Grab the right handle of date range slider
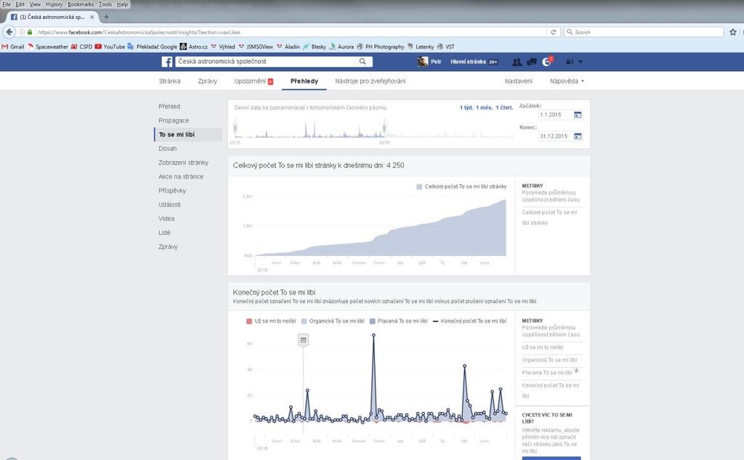Viewport: 744px width, 460px height. [384, 127]
